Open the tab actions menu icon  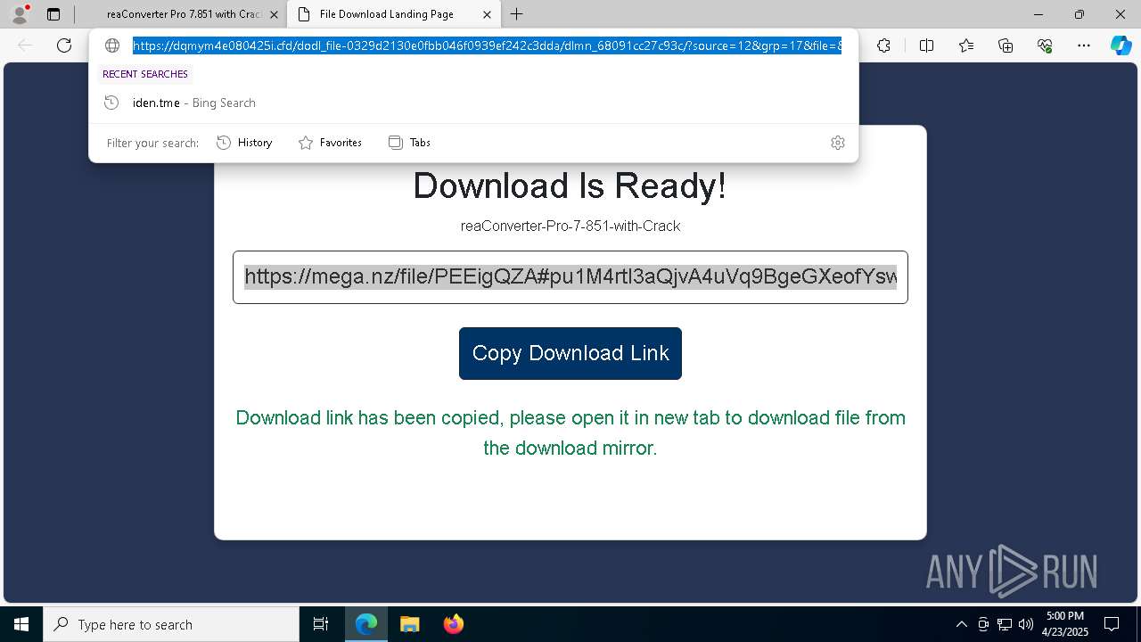point(53,14)
